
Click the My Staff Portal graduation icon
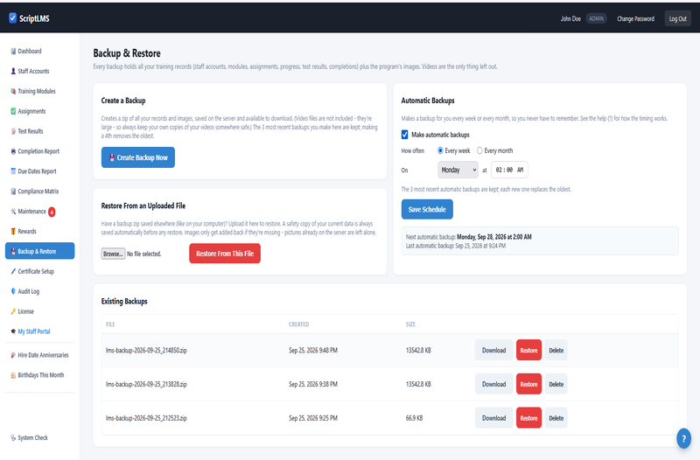pyautogui.click(x=13, y=331)
